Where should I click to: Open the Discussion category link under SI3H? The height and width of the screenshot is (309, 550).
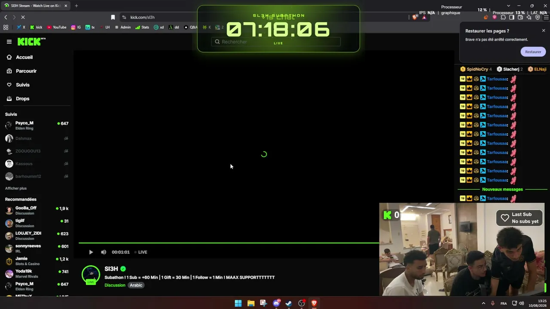coord(115,285)
